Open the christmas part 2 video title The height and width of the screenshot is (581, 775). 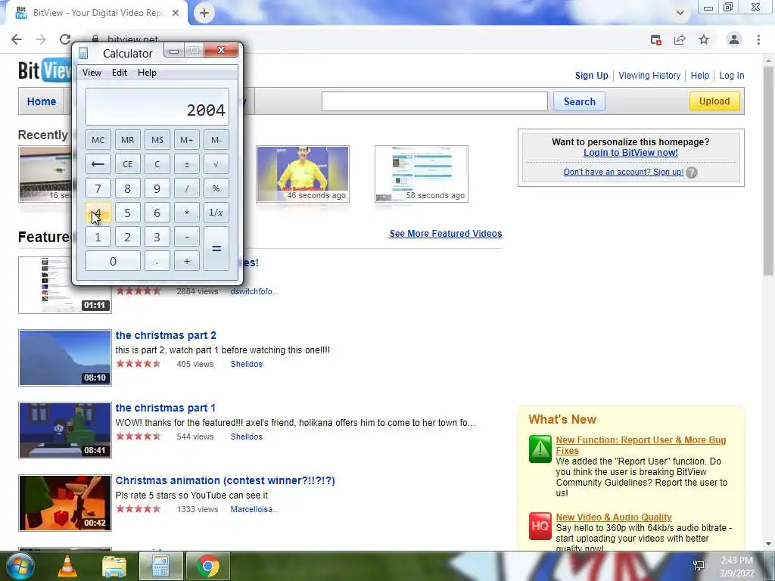pyautogui.click(x=166, y=335)
